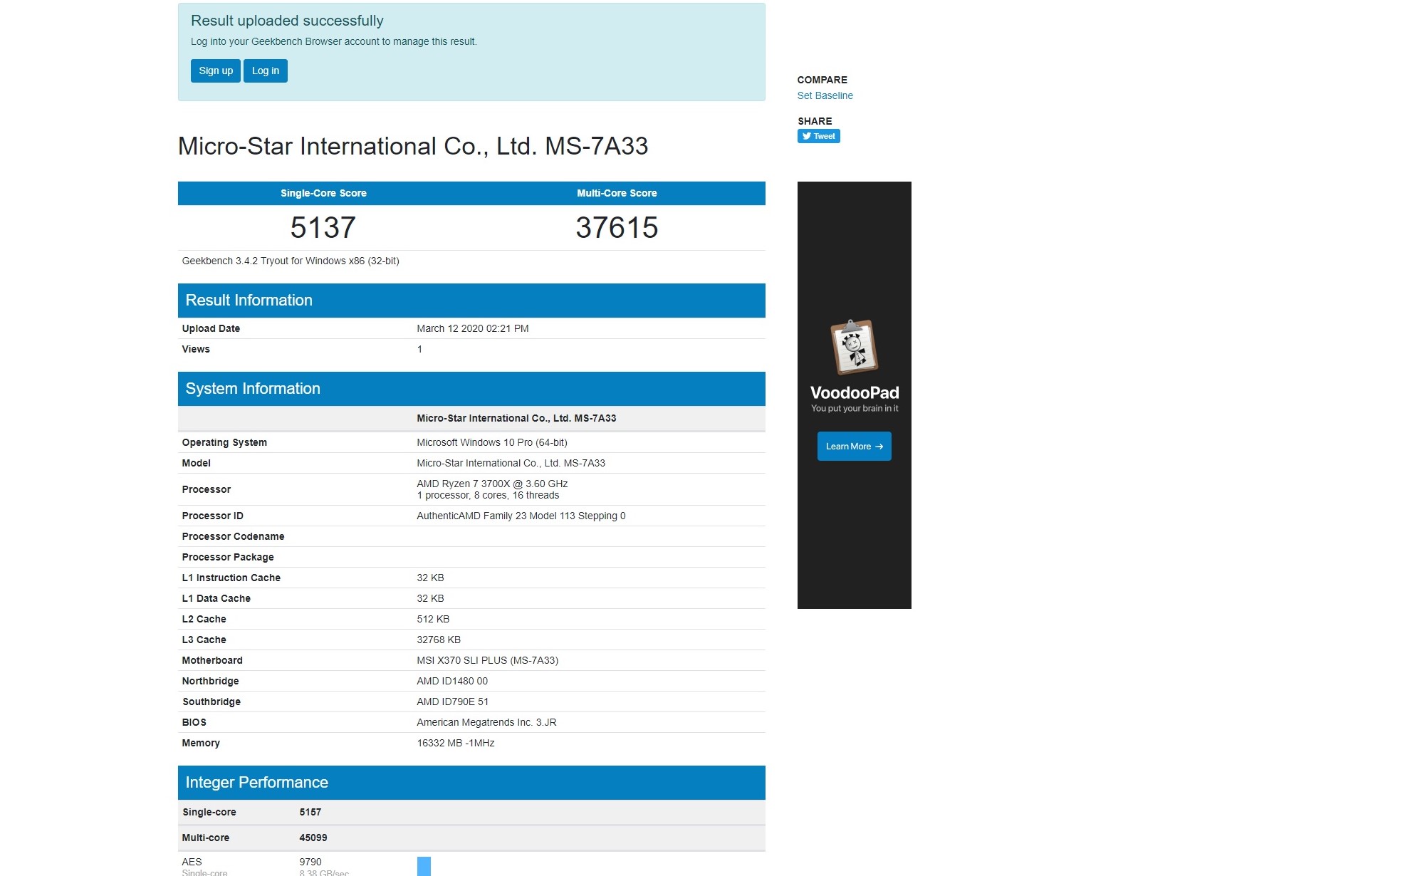Click the Views row label
Screen dimensions: 1405x876
click(x=196, y=349)
